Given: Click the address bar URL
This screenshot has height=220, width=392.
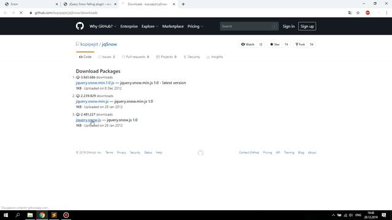Looking at the screenshot, I should tap(66, 13).
